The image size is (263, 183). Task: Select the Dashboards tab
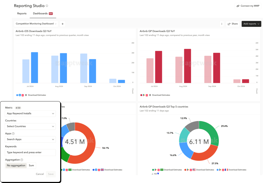point(40,13)
